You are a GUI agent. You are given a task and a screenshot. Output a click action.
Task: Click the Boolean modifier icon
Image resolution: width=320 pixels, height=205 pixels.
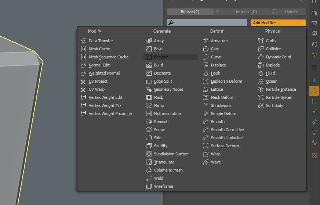149,57
